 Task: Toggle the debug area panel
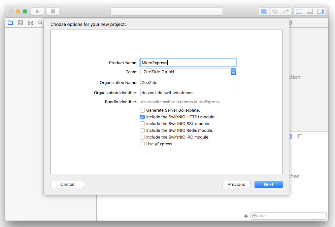(309, 11)
